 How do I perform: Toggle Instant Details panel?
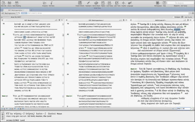click(x=80, y=4)
